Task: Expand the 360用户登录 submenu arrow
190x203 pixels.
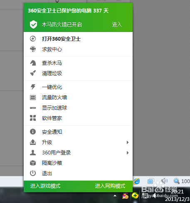Action: tap(128, 153)
